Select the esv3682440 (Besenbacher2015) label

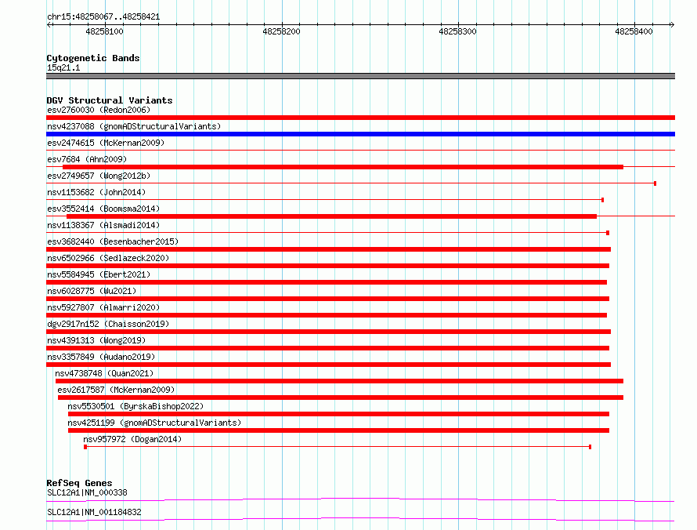click(113, 241)
